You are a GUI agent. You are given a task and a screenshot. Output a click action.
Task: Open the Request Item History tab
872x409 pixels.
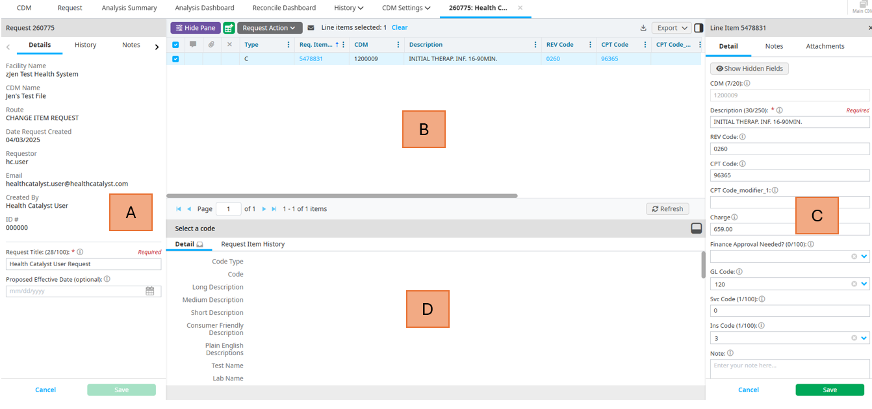pyautogui.click(x=253, y=244)
